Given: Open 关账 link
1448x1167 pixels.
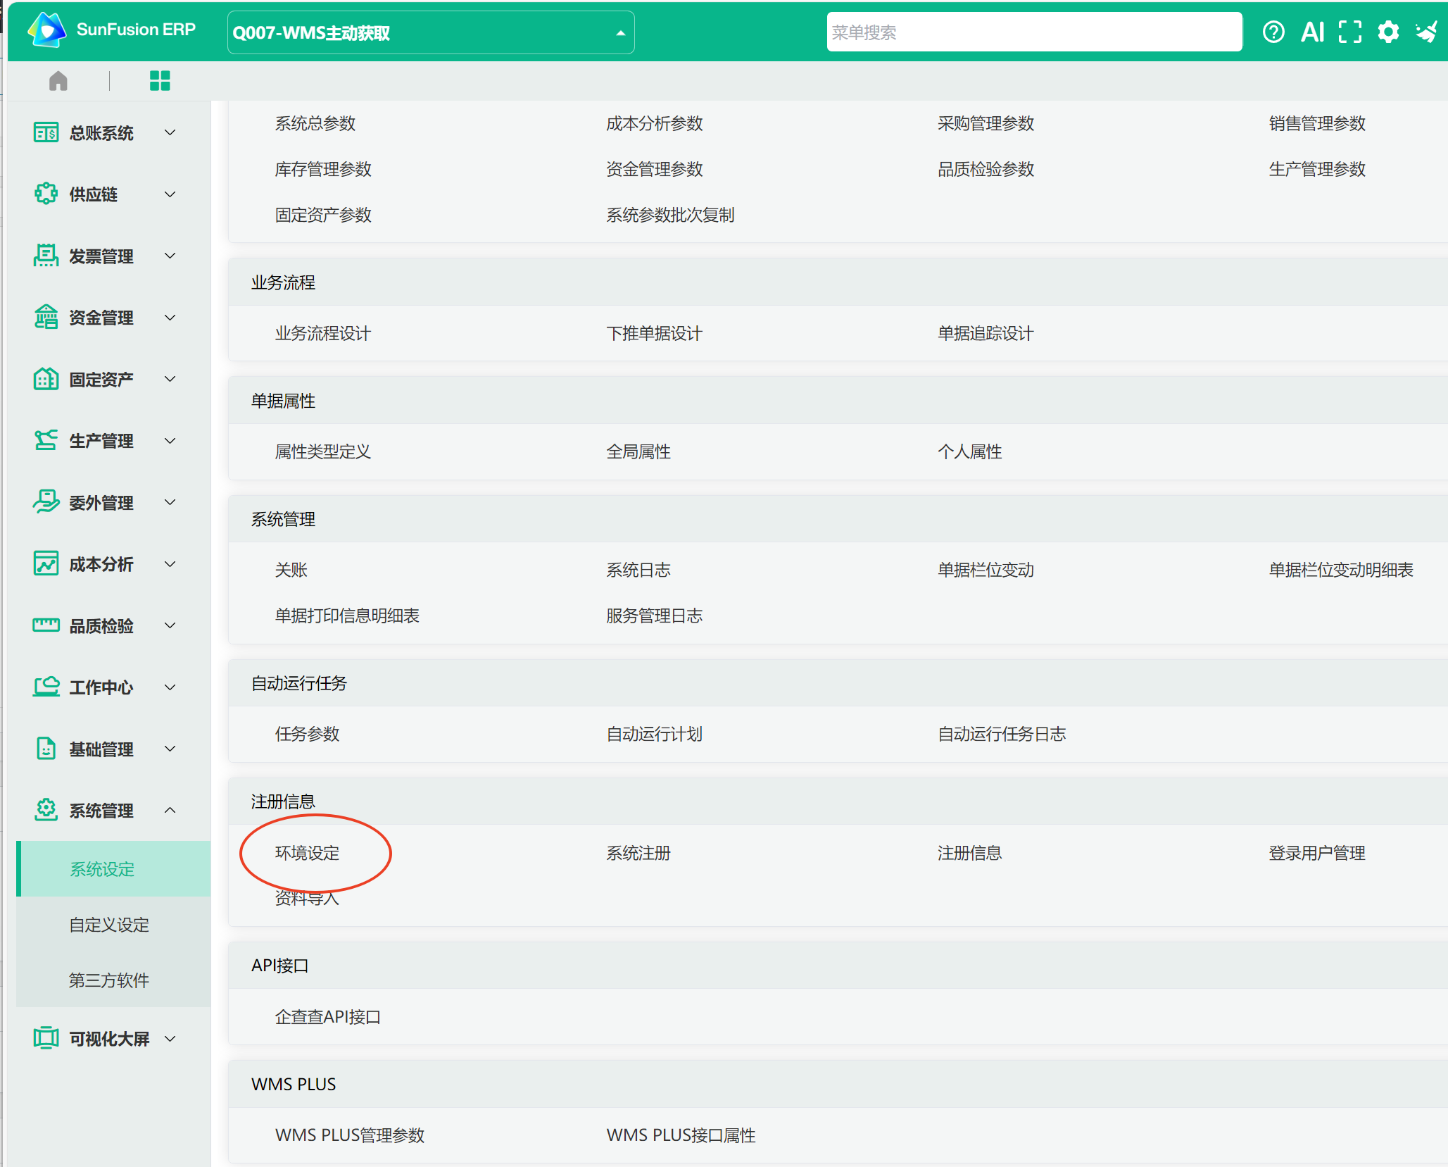Looking at the screenshot, I should pyautogui.click(x=291, y=570).
